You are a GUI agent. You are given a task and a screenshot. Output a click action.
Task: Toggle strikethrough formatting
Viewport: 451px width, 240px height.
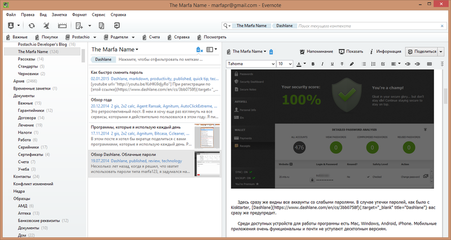click(342, 64)
